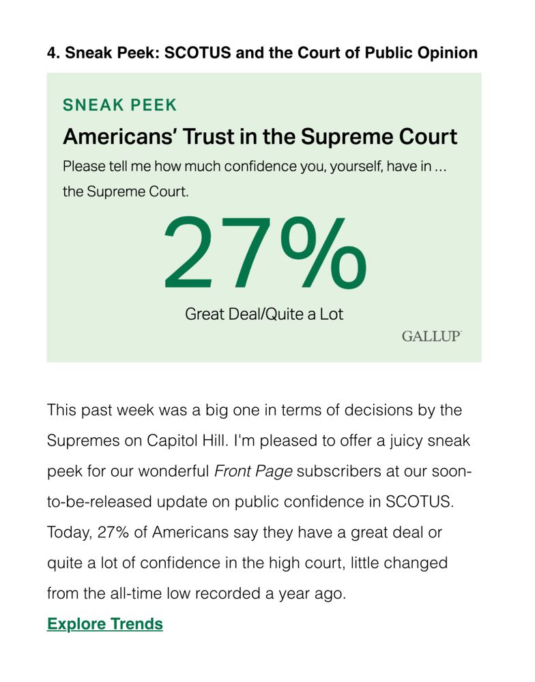This screenshot has height=682, width=535.
Task: Click the line reading the Supreme Court.
Action: pos(126,192)
